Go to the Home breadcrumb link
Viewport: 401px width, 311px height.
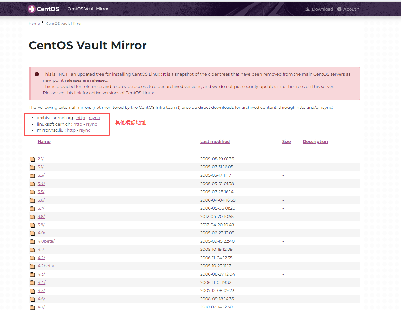coord(34,24)
